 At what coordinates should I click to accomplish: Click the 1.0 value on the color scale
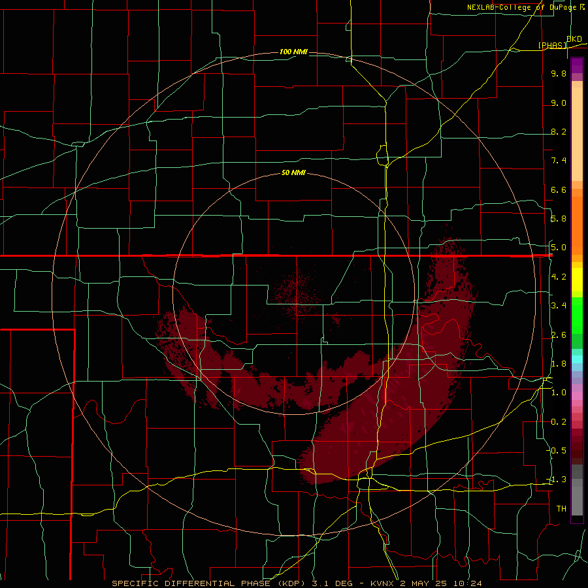pyautogui.click(x=559, y=393)
